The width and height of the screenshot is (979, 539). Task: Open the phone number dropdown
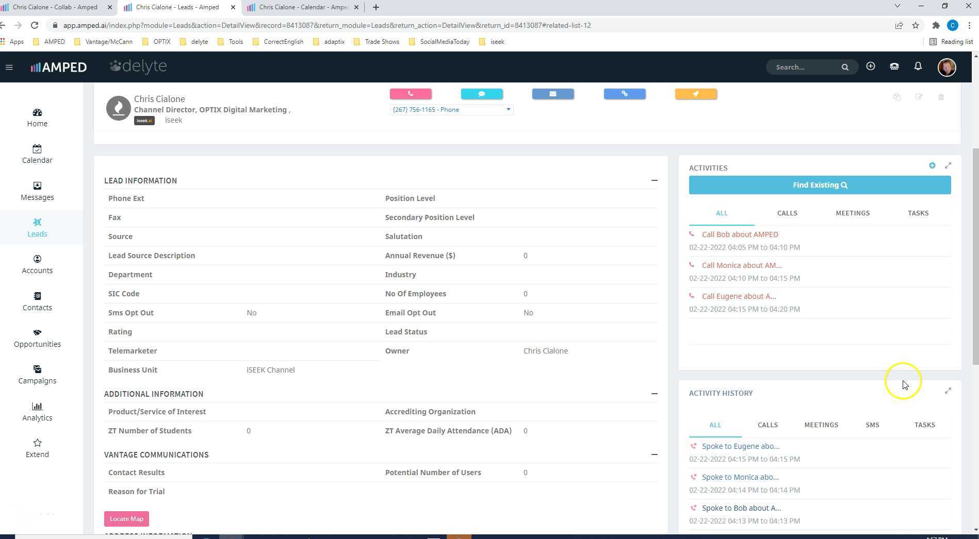pos(508,109)
